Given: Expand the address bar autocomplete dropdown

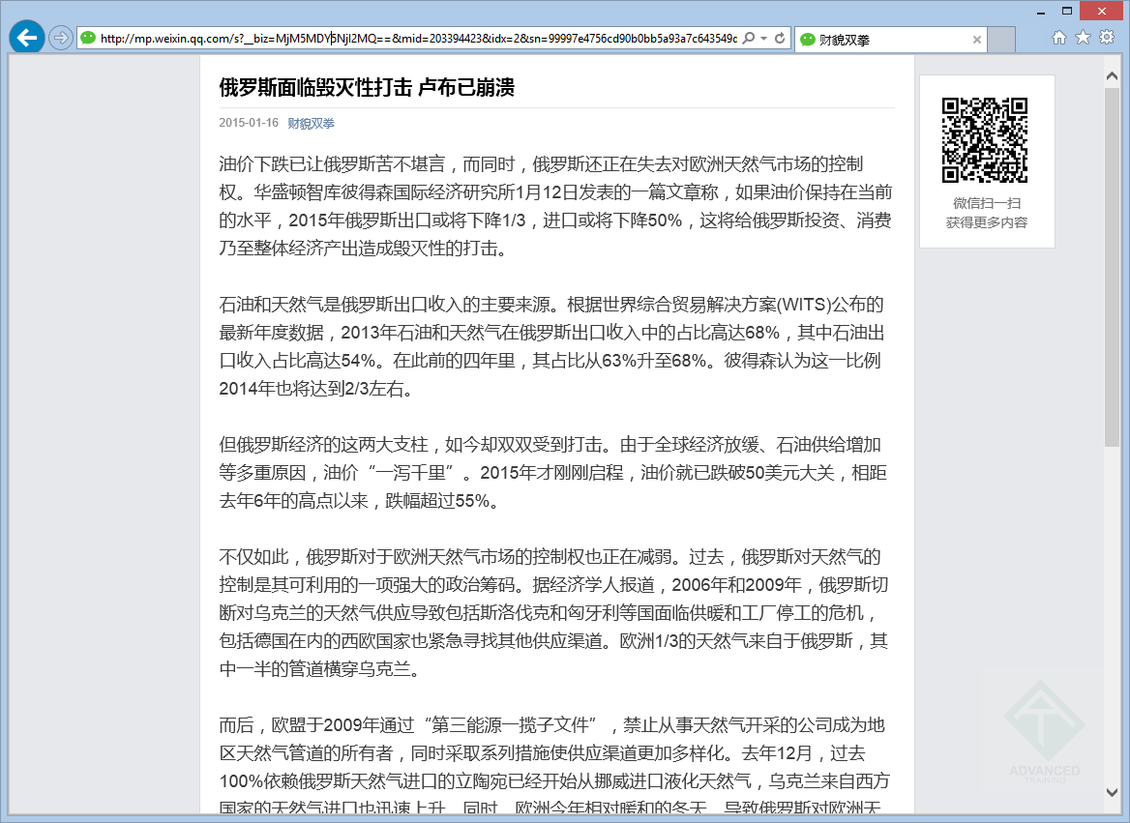Looking at the screenshot, I should pyautogui.click(x=764, y=39).
